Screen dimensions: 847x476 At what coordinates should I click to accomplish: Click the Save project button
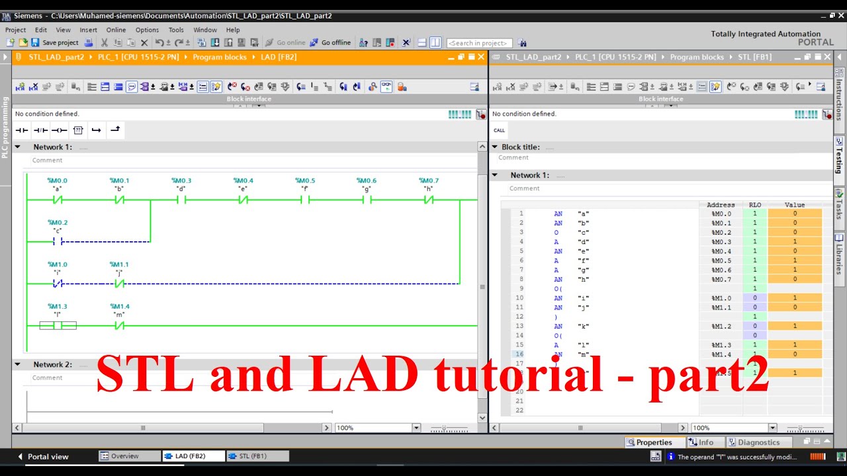[55, 42]
